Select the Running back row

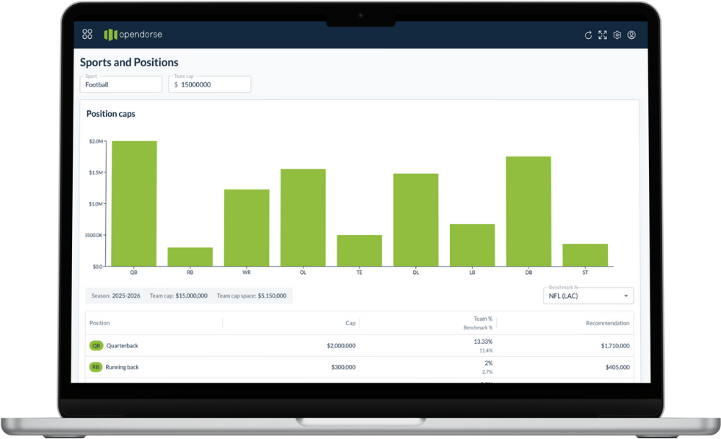click(x=359, y=368)
